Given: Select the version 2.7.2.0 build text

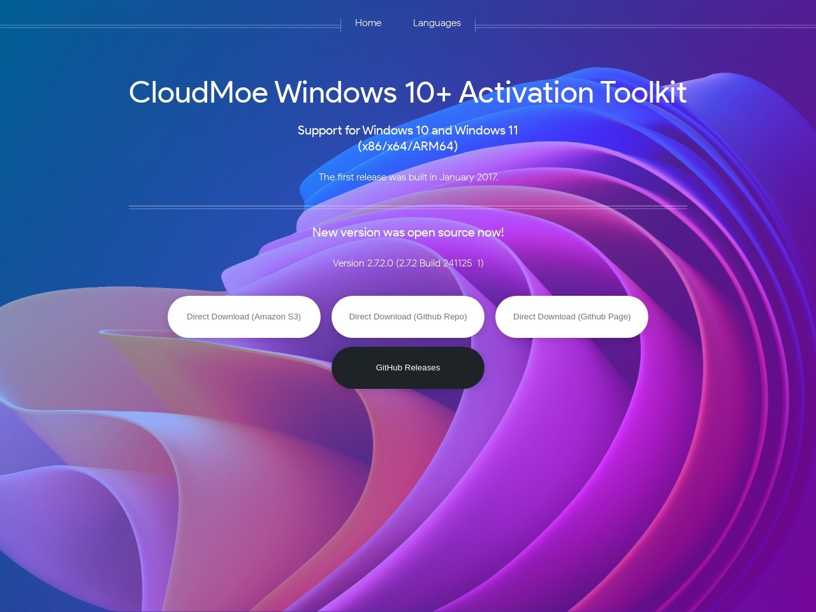Looking at the screenshot, I should pos(408,263).
